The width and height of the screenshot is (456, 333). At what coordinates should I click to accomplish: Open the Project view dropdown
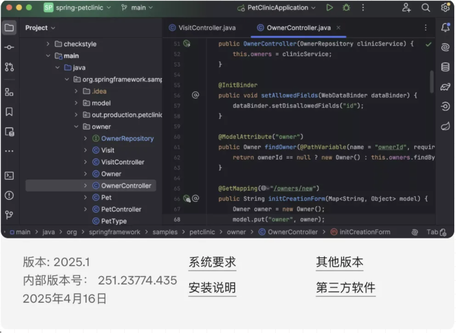(x=40, y=28)
